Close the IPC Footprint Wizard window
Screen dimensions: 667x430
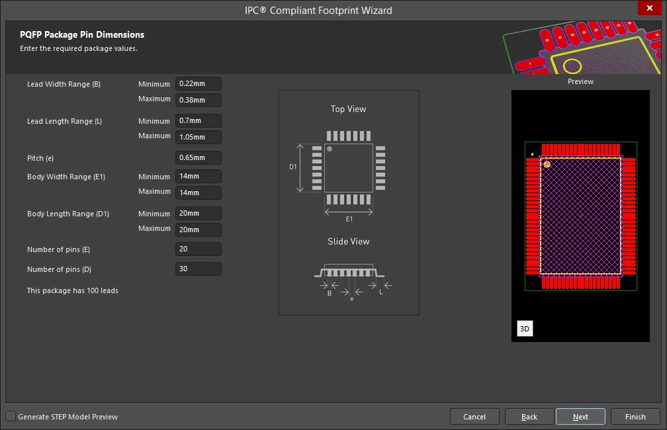point(650,8)
